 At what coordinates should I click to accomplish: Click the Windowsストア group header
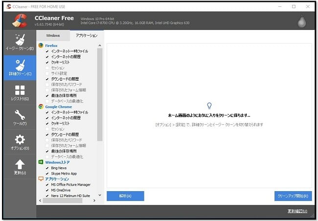(x=57, y=162)
